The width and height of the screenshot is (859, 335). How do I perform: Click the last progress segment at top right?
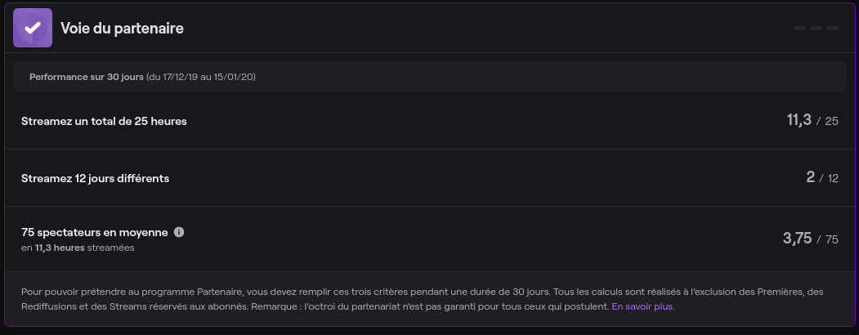click(832, 29)
